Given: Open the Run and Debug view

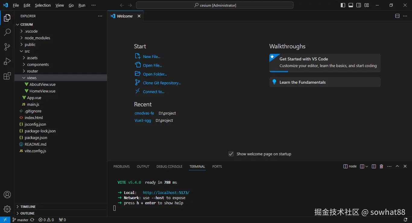Looking at the screenshot, I should 7,61.
